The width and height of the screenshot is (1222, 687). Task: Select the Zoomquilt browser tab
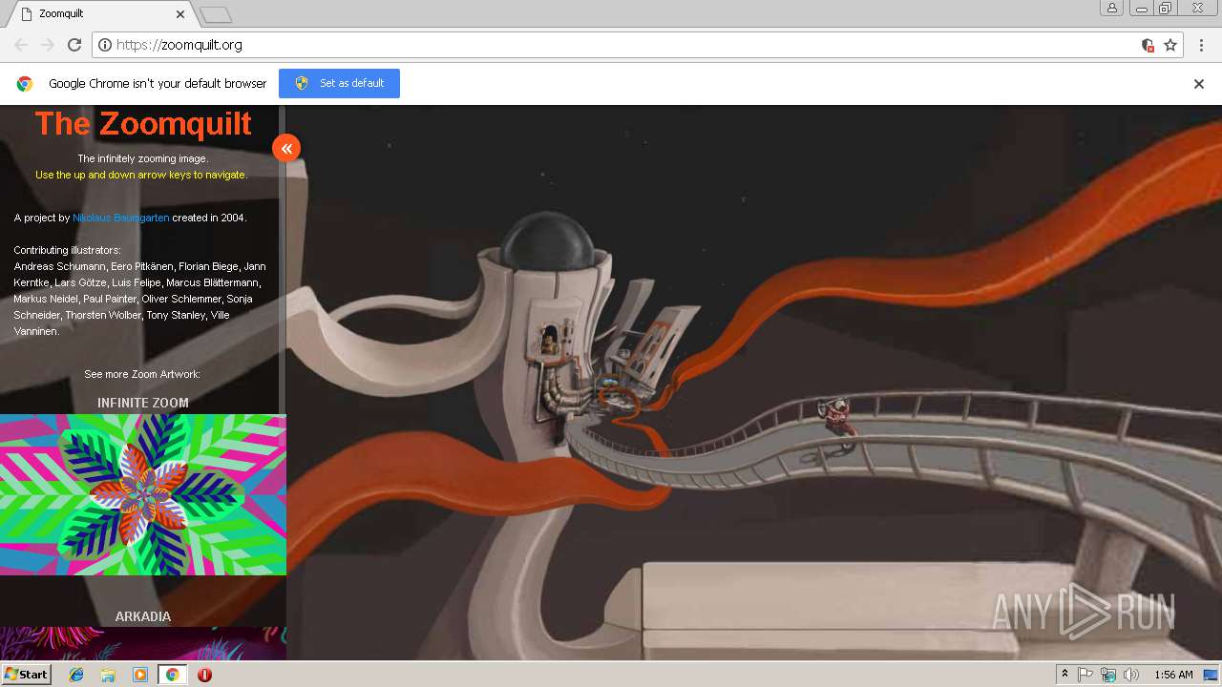pos(100,14)
